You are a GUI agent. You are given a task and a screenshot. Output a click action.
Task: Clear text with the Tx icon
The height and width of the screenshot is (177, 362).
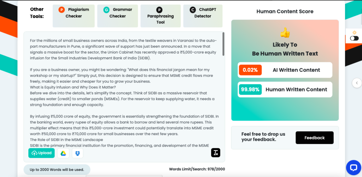[216, 153]
